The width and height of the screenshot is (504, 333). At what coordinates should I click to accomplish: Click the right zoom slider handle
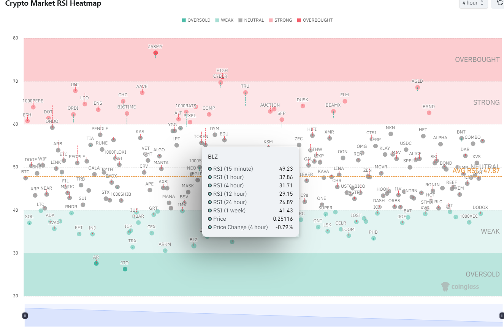[x=502, y=315]
